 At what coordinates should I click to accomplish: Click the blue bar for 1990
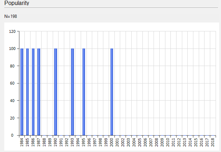click(56, 92)
